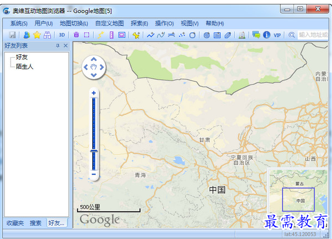Switch to 3D view button
332x239 pixels.
click(x=62, y=35)
